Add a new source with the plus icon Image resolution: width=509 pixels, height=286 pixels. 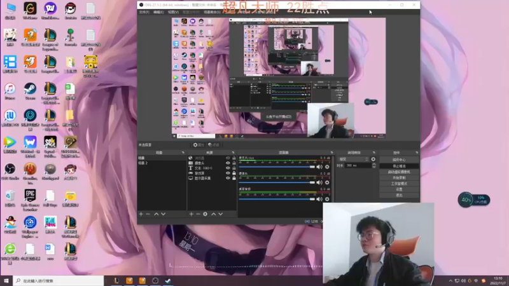(192, 214)
